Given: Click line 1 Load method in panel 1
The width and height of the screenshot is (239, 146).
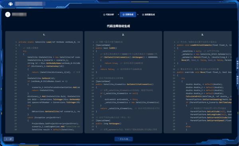Looking at the screenshot, I should (x=49, y=42).
